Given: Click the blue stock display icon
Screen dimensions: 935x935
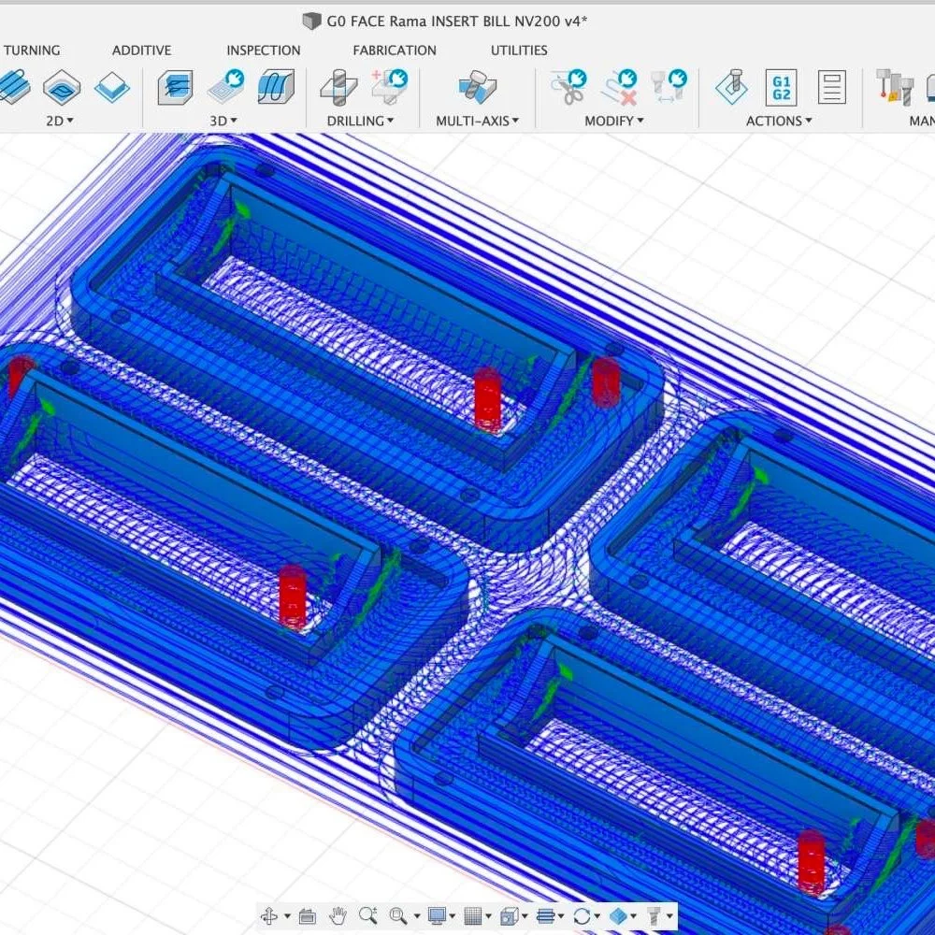Looking at the screenshot, I should click(618, 915).
